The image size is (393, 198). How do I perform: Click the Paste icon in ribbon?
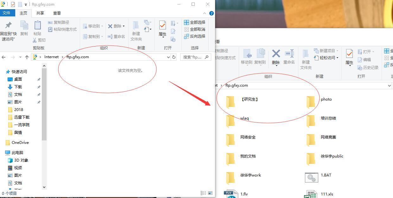[37, 26]
